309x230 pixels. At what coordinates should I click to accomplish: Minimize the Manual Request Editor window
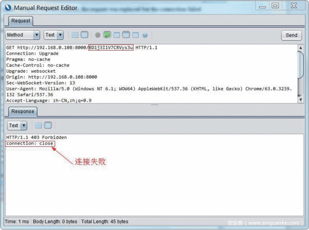pos(262,6)
